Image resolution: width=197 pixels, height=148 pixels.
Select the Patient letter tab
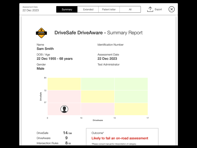pyautogui.click(x=109, y=9)
